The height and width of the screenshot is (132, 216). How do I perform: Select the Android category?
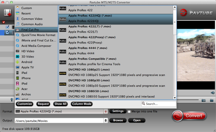(x=36, y=62)
